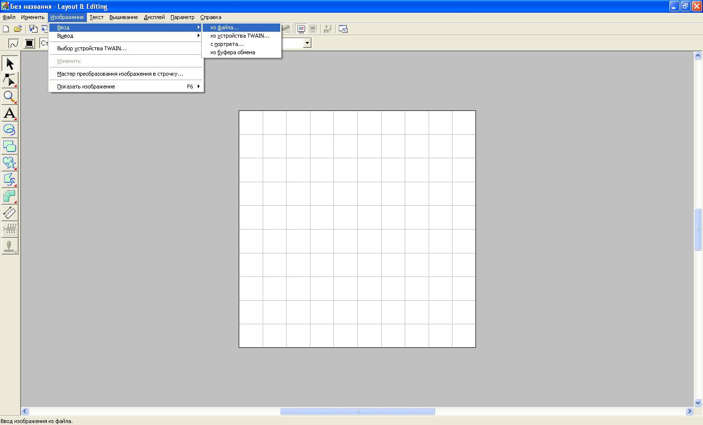Pick the heart and star shapes tool
This screenshot has height=425, width=703.
point(10,163)
